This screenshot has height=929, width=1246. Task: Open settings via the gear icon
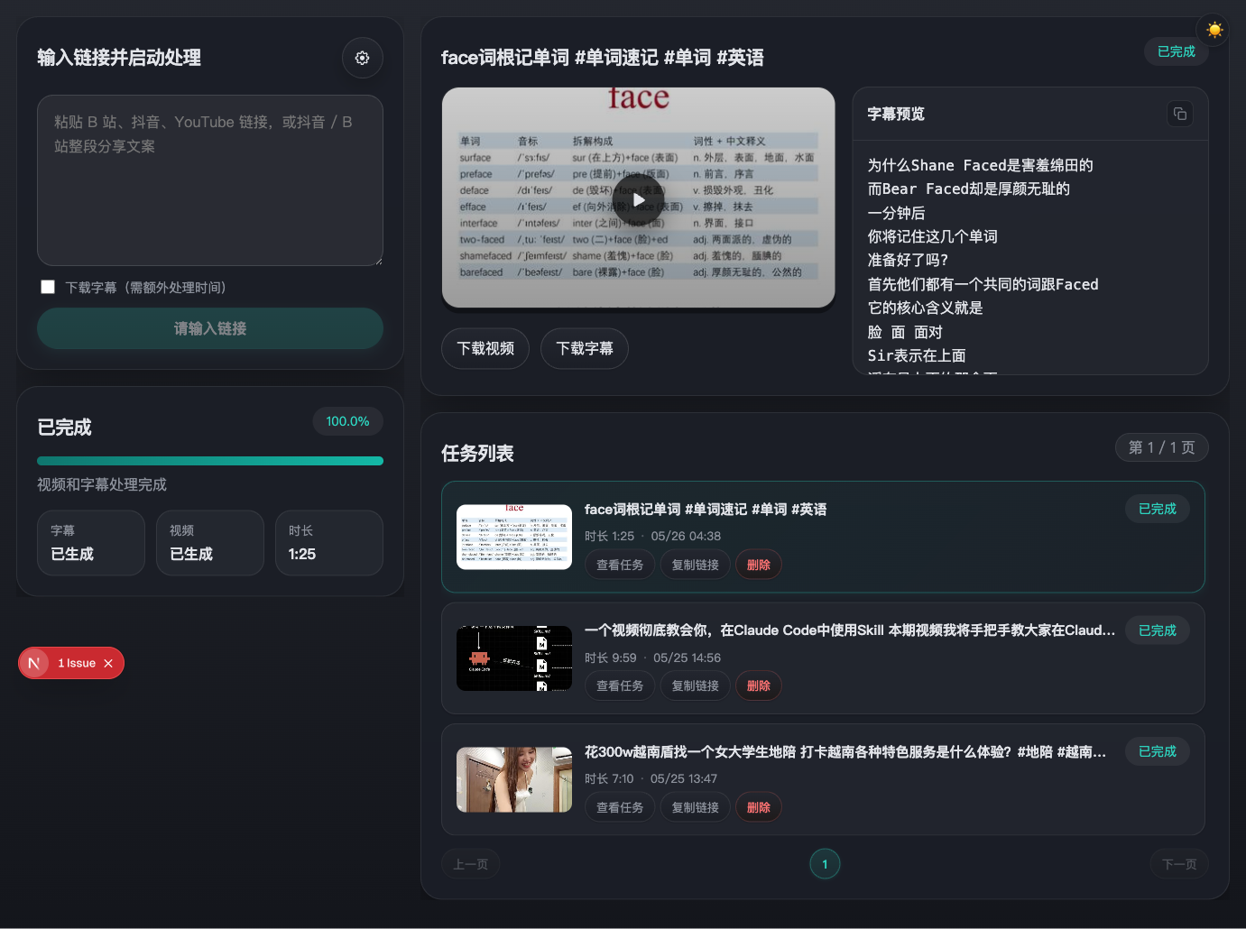362,58
